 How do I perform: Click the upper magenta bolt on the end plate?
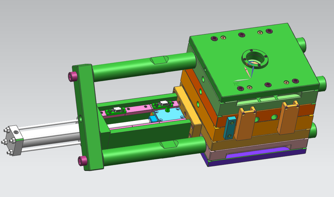click(73, 76)
